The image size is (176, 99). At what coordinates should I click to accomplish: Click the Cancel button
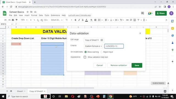[100, 65]
